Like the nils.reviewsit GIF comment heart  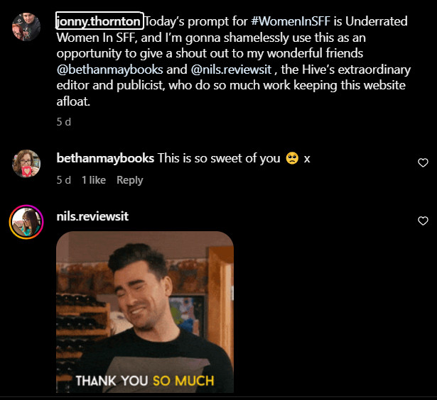[423, 221]
